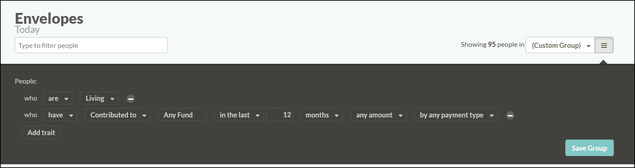Click the Add trait button
The height and width of the screenshot is (168, 635).
[x=41, y=133]
